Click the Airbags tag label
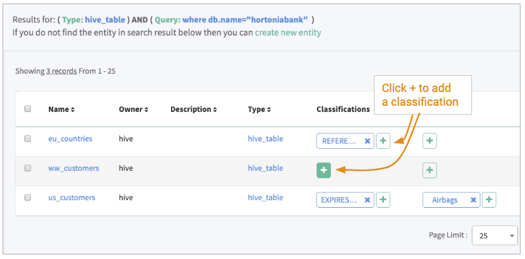This screenshot has width=525, height=259. 444,200
